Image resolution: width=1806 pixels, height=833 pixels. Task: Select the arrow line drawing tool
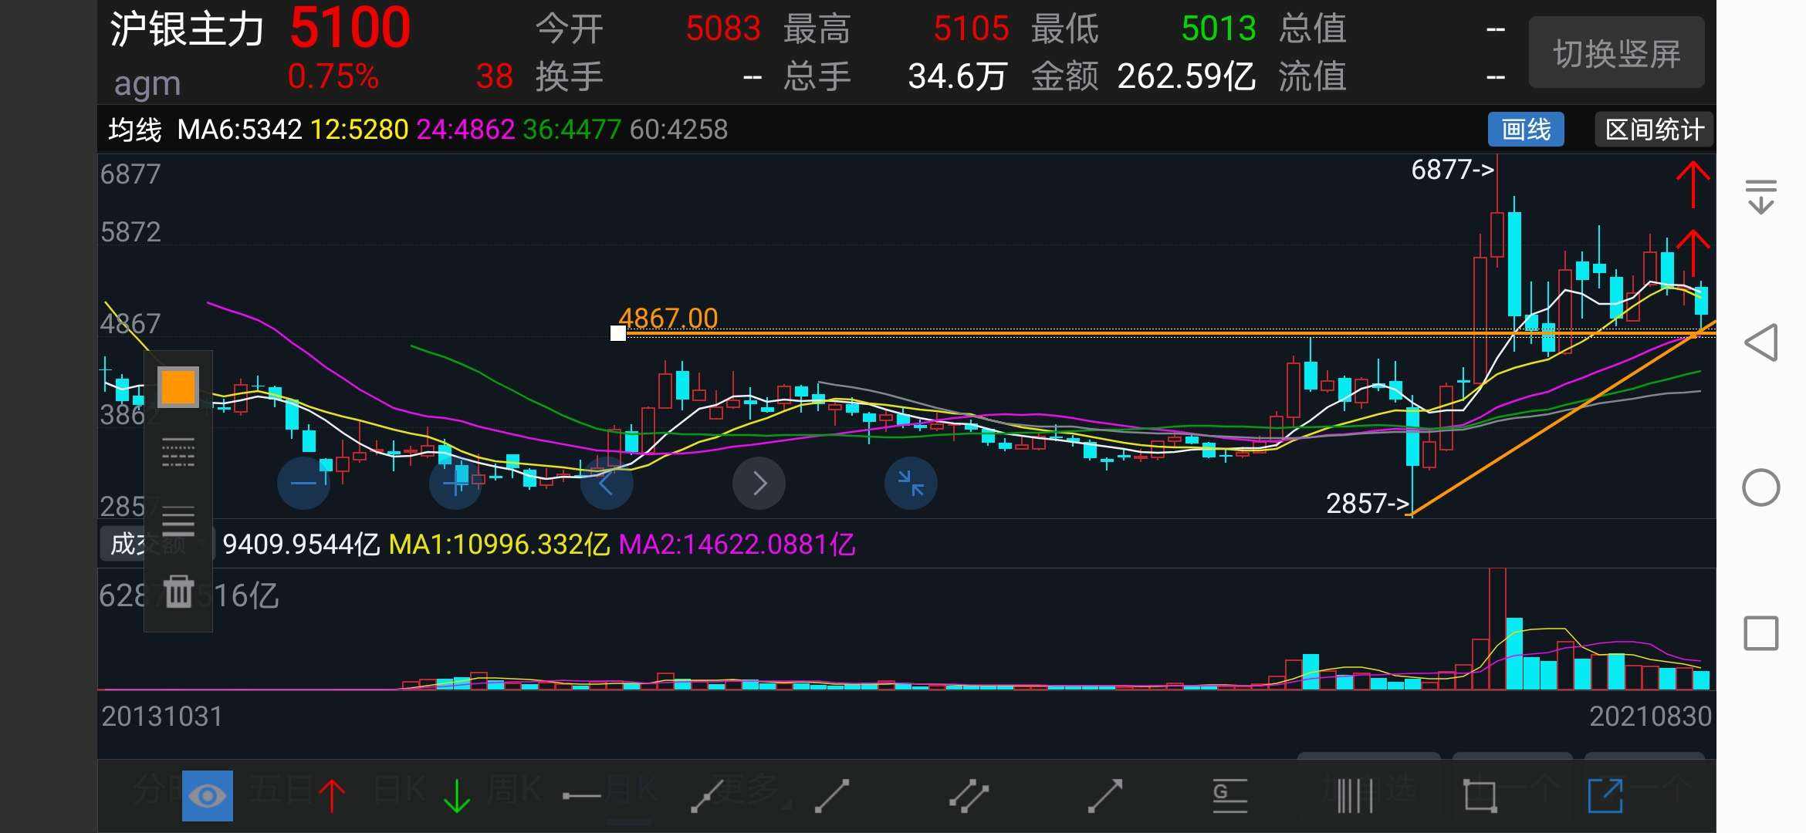tap(1104, 796)
